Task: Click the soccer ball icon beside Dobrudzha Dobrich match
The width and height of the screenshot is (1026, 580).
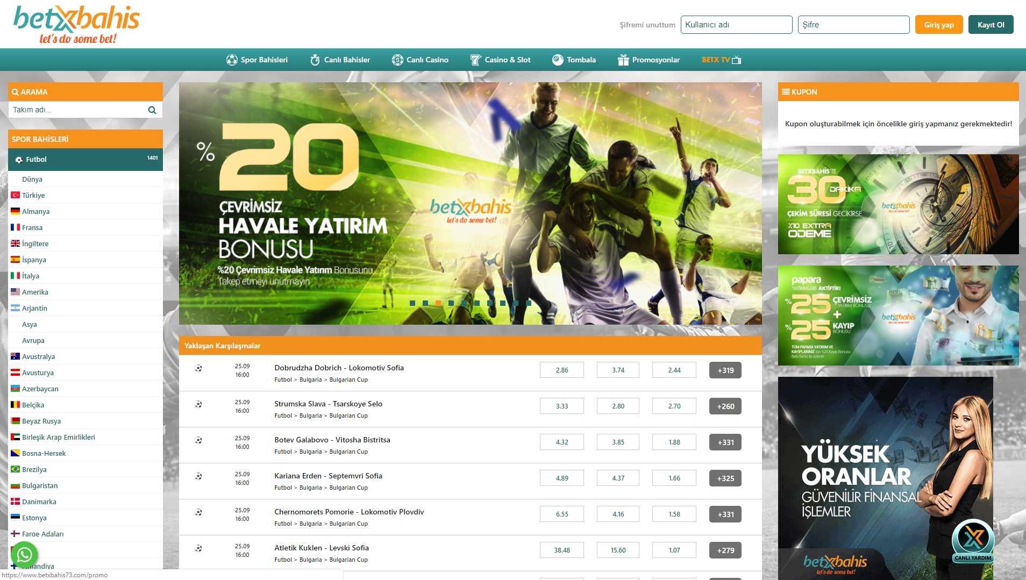Action: pyautogui.click(x=198, y=369)
